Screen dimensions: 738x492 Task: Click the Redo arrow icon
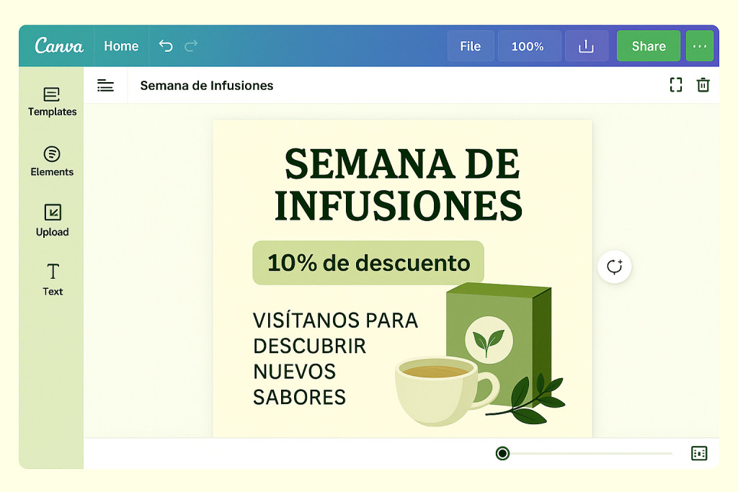tap(191, 45)
